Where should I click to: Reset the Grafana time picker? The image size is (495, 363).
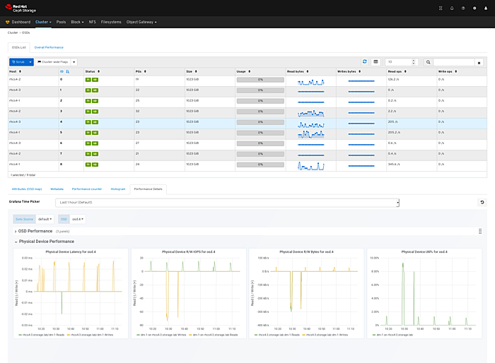tap(482, 203)
